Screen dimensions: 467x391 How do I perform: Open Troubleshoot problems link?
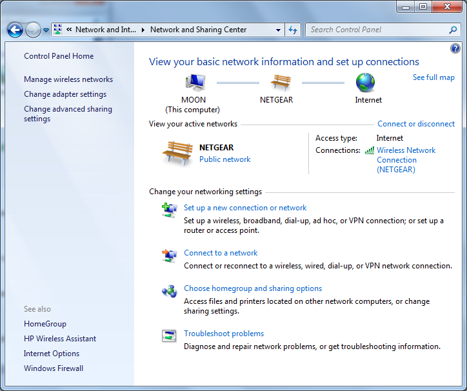click(x=224, y=334)
